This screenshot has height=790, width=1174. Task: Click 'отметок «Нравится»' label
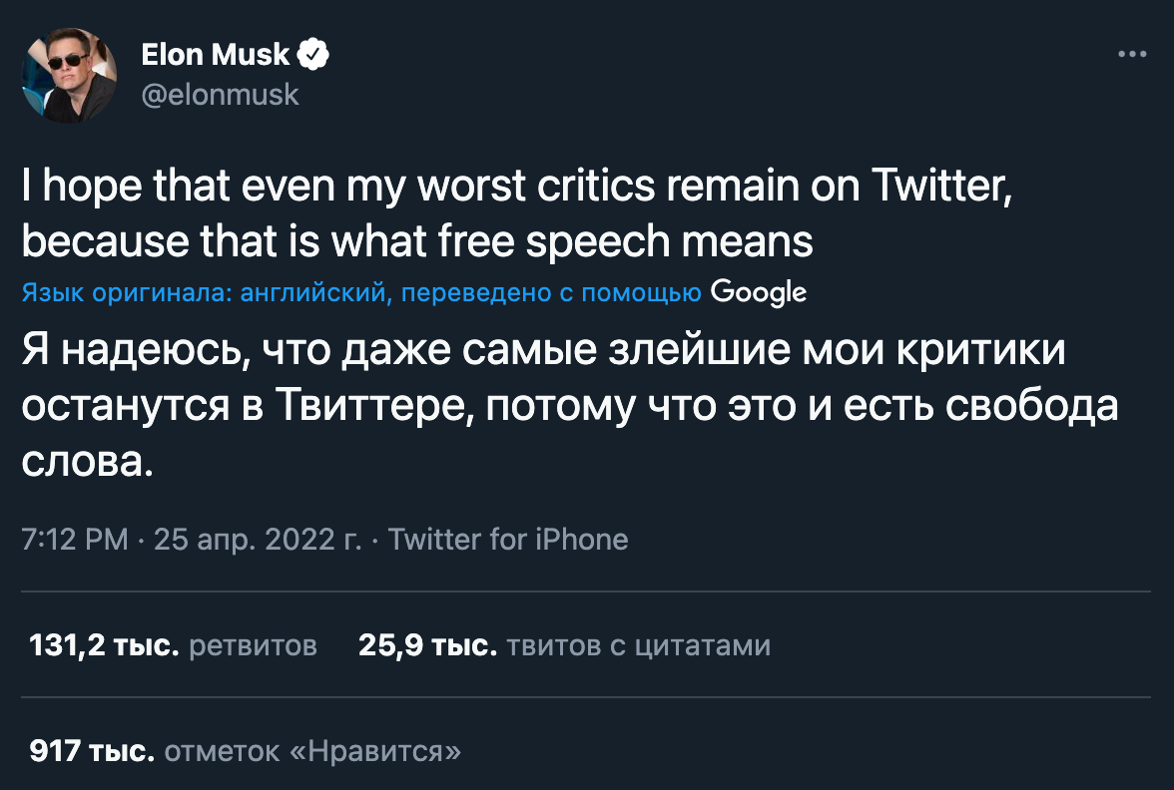[312, 750]
